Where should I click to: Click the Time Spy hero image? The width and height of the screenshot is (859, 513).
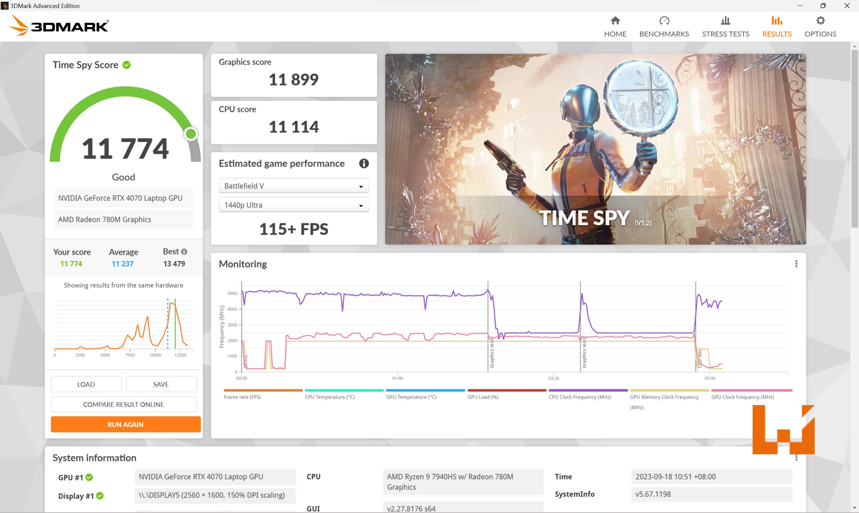[x=595, y=149]
